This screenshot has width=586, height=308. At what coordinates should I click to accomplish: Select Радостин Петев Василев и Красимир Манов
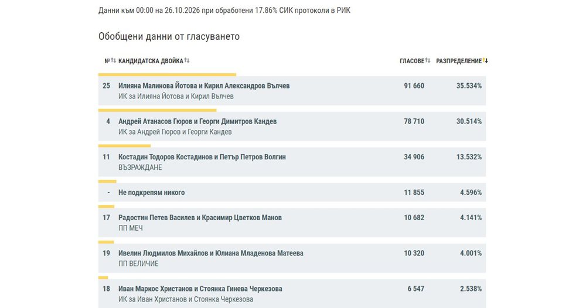(x=200, y=218)
